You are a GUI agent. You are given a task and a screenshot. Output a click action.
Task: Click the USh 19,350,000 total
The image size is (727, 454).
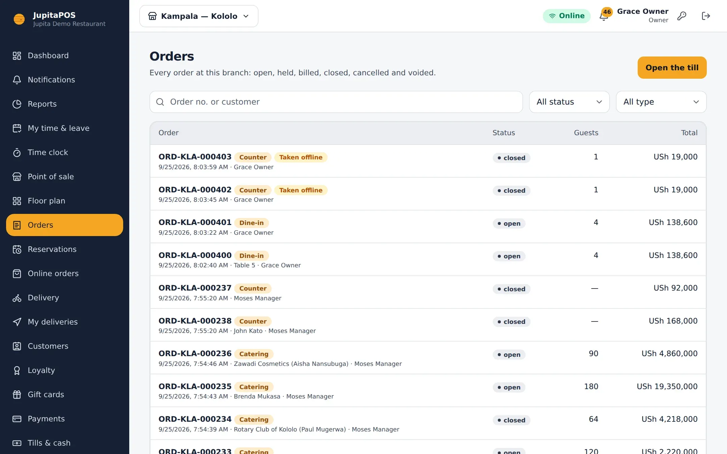(x=667, y=387)
